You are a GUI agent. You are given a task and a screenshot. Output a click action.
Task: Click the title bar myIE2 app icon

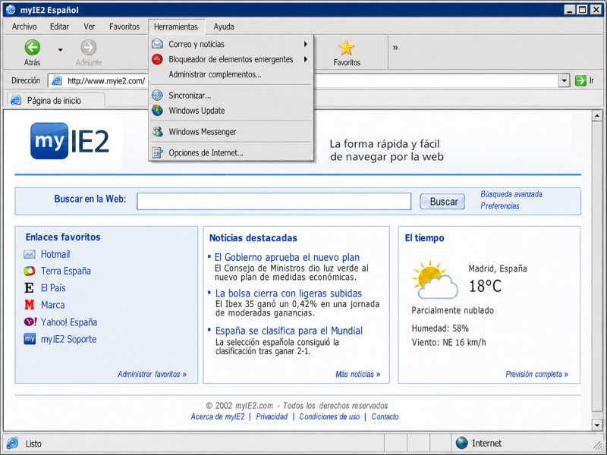pyautogui.click(x=11, y=10)
